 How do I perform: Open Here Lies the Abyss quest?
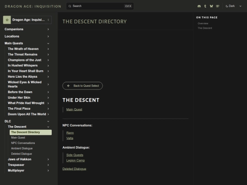point(22,77)
